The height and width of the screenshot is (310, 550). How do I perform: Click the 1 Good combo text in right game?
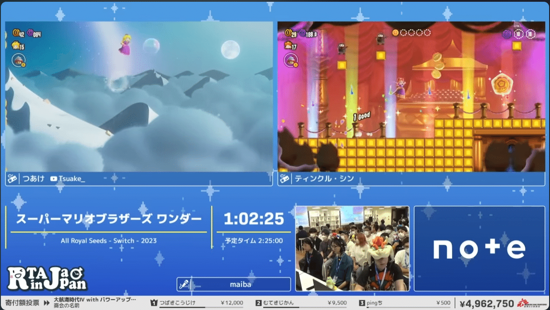tap(361, 117)
